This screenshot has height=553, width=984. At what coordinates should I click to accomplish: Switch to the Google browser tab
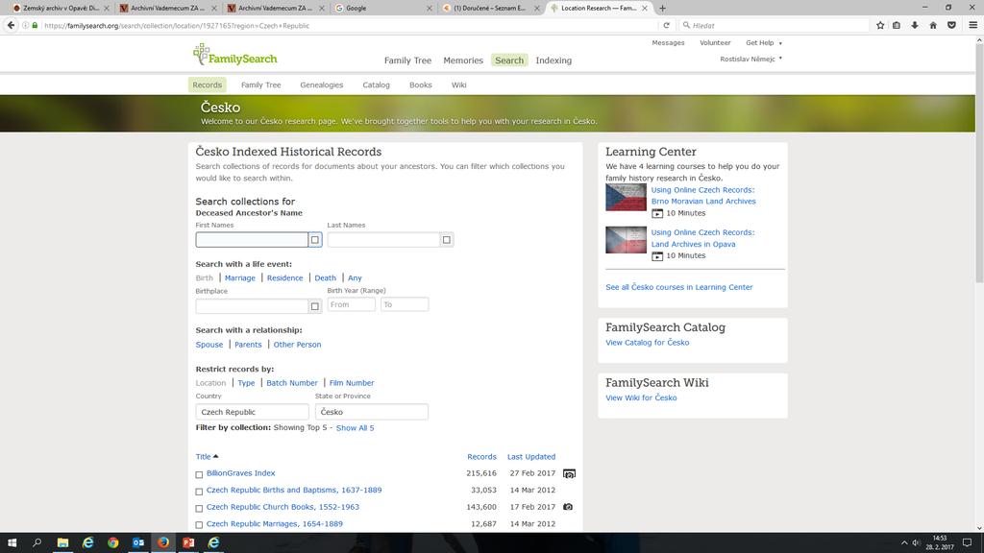381,8
